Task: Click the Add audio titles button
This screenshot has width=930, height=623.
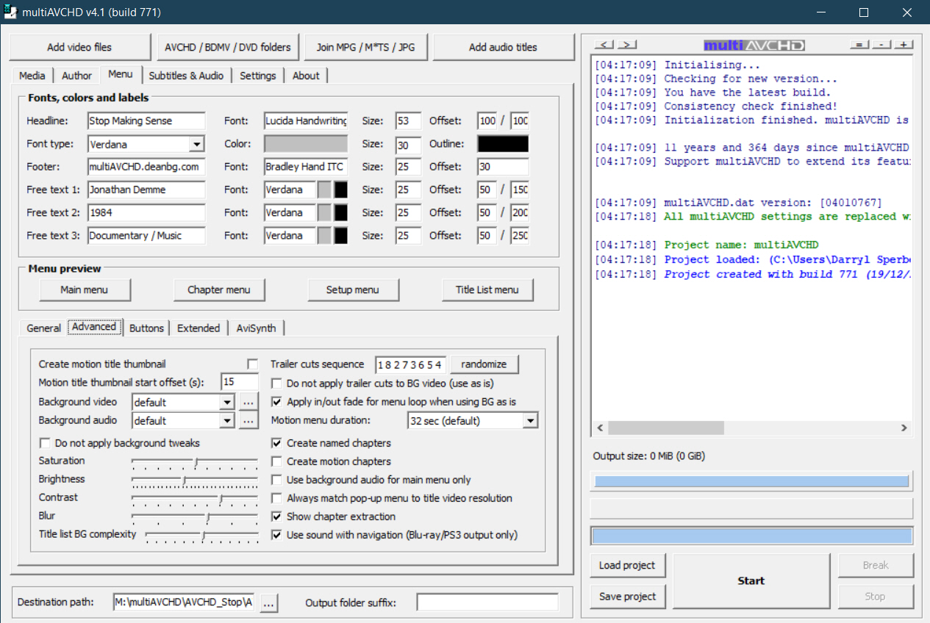Action: point(504,47)
